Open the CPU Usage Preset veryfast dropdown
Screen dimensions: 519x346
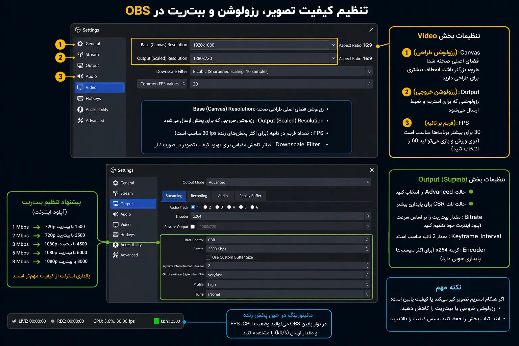coord(289,275)
